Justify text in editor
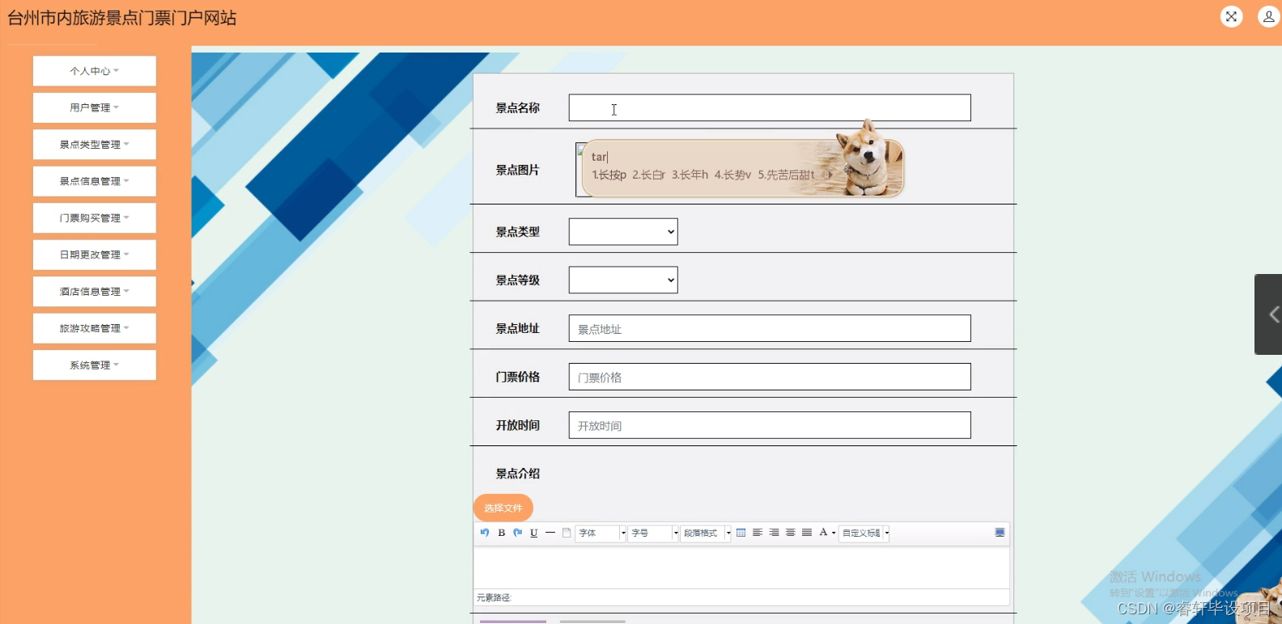 807,533
